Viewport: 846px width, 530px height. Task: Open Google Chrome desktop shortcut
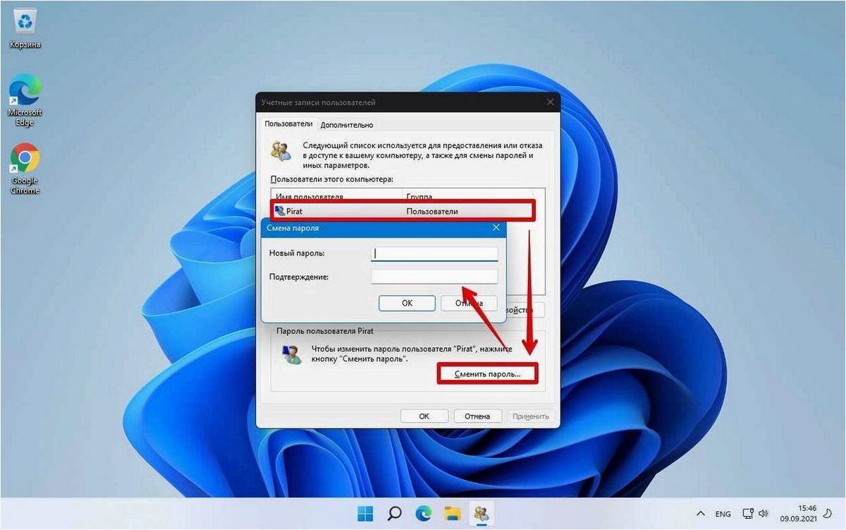(x=25, y=169)
